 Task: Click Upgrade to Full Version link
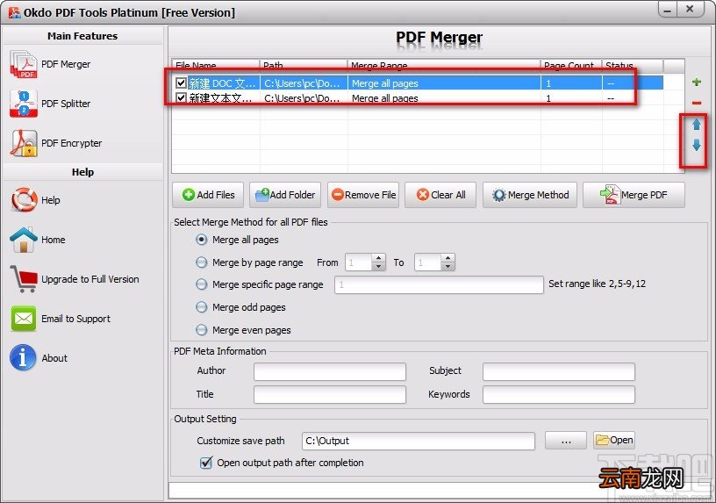[x=90, y=279]
